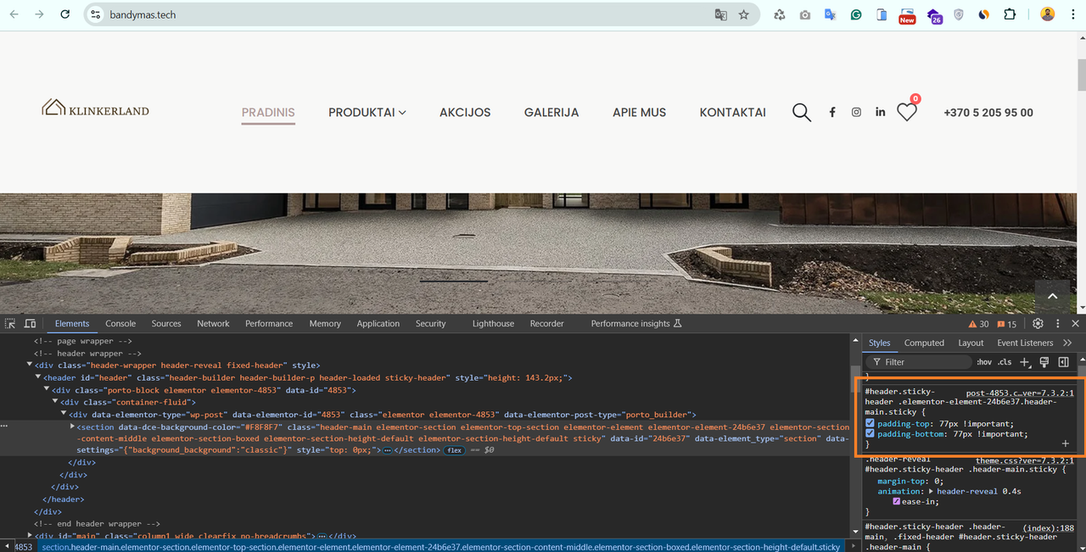Image resolution: width=1086 pixels, height=552 pixels.
Task: Open the Event Listeners tab
Action: click(x=1025, y=343)
